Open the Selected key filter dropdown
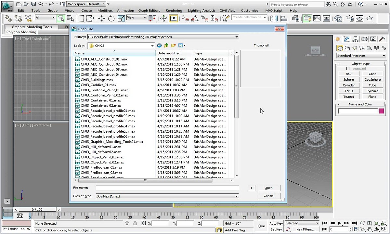The image size is (390, 234). pyautogui.click(x=302, y=223)
